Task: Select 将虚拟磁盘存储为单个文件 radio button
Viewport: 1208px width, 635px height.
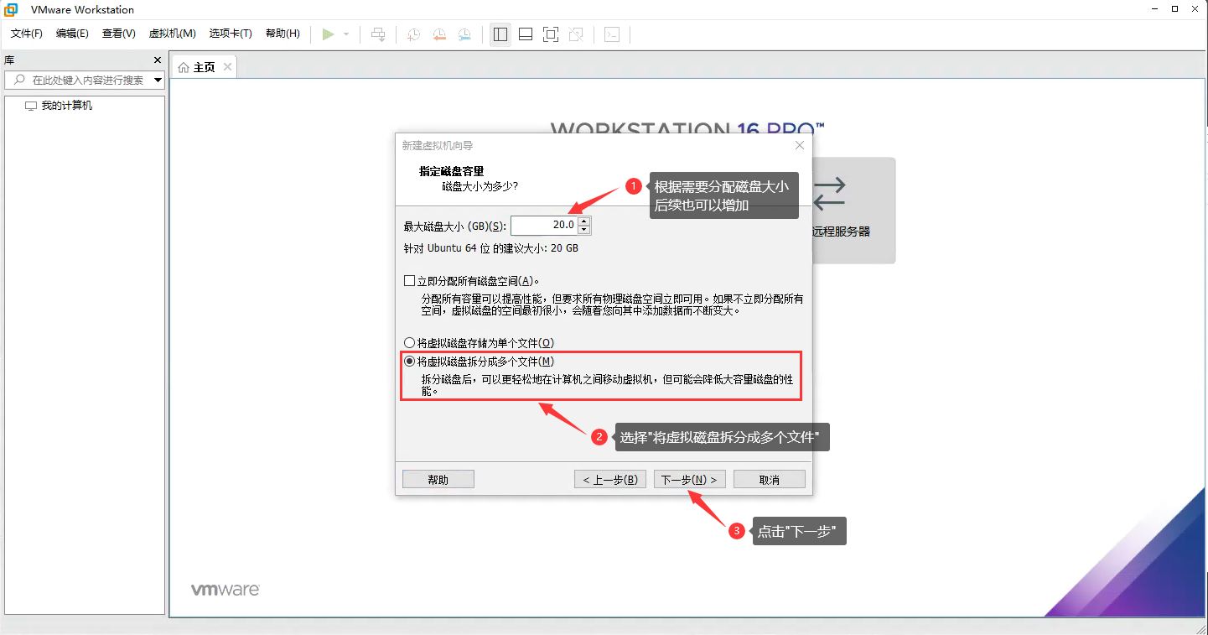Action: coord(409,343)
